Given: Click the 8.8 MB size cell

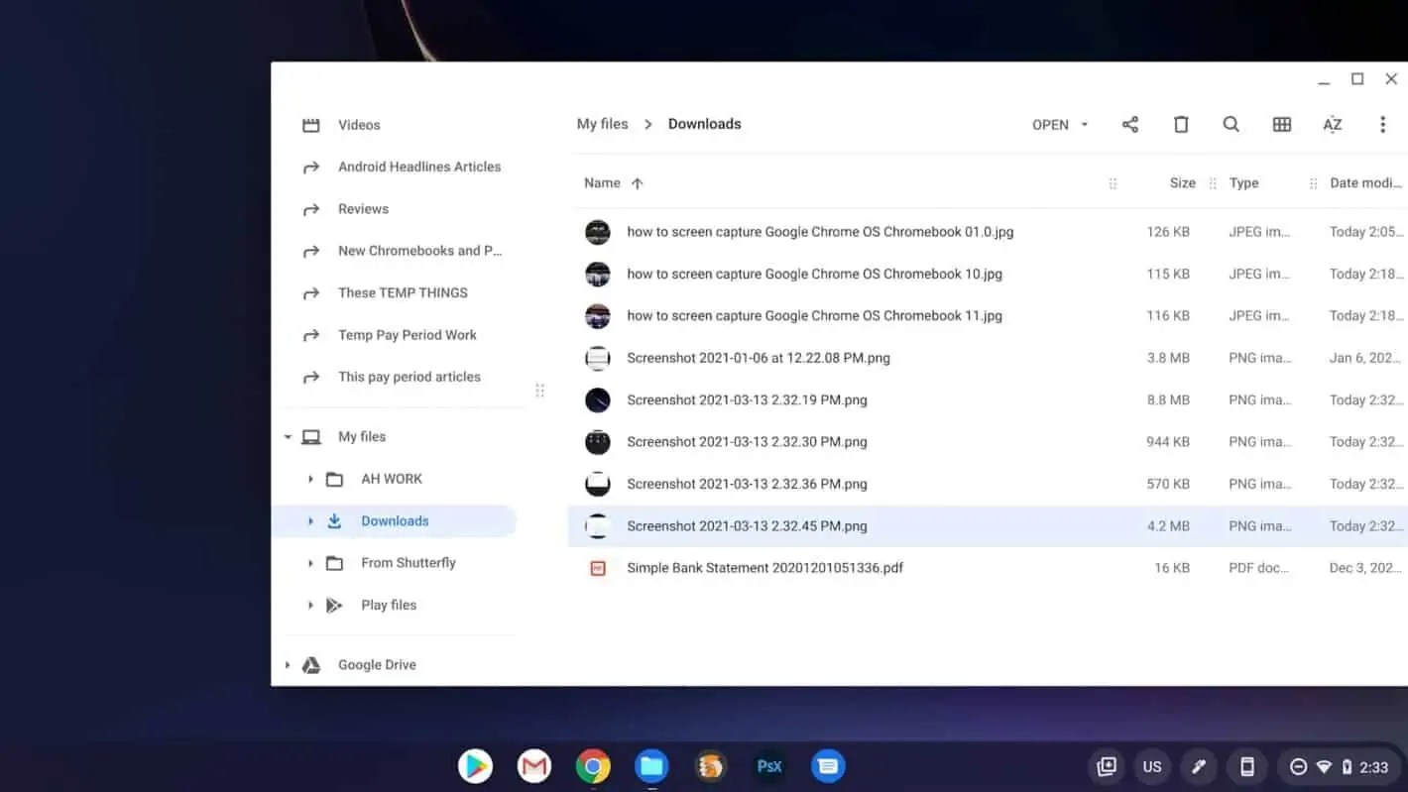Looking at the screenshot, I should [x=1168, y=400].
